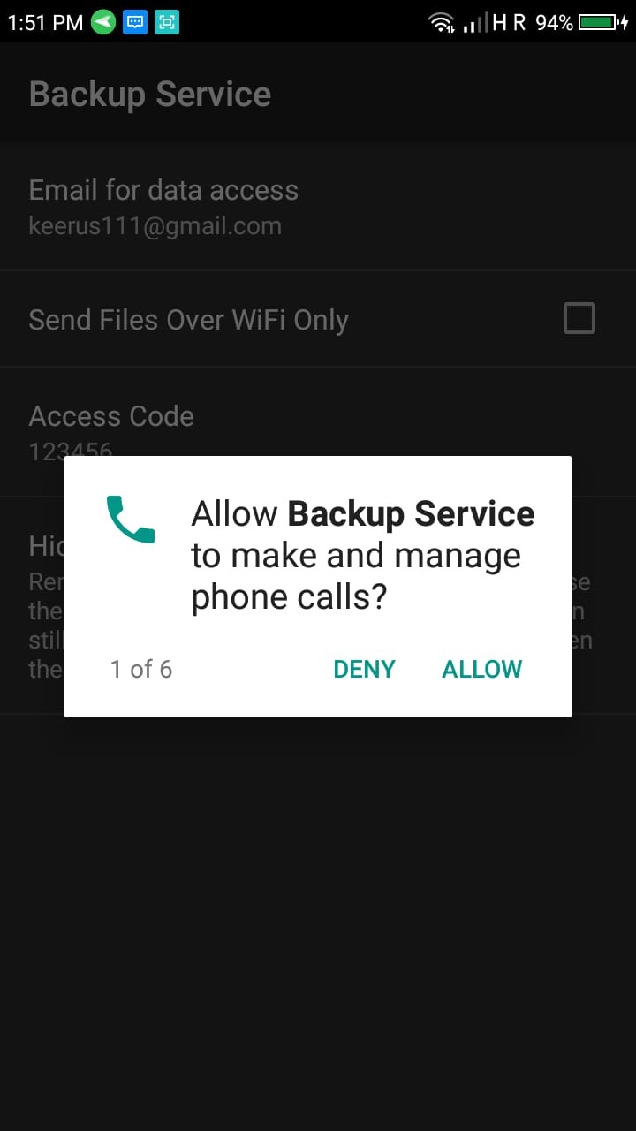This screenshot has height=1131, width=636.
Task: Tap the blue message notification icon
Action: point(134,22)
